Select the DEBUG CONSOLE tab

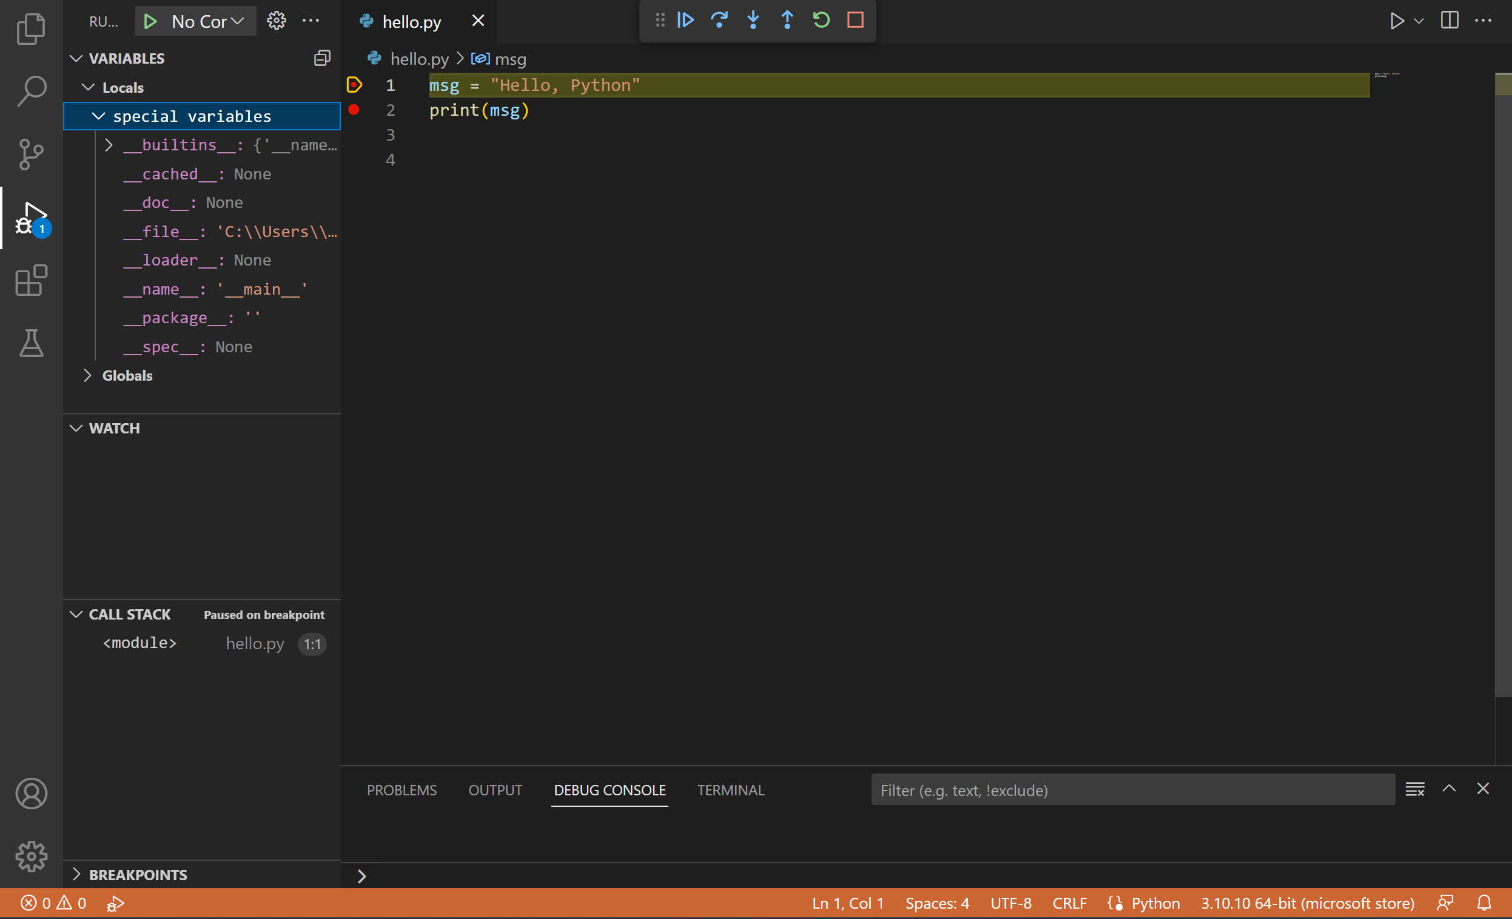608,789
